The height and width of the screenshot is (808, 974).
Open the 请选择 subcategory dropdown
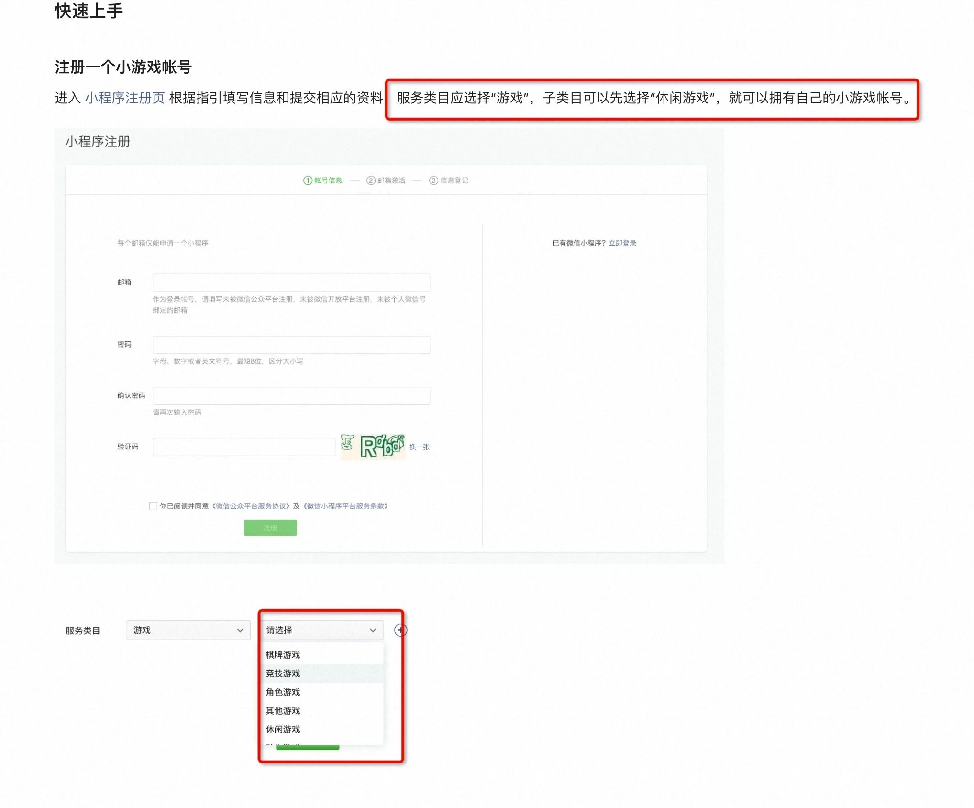[x=321, y=630]
